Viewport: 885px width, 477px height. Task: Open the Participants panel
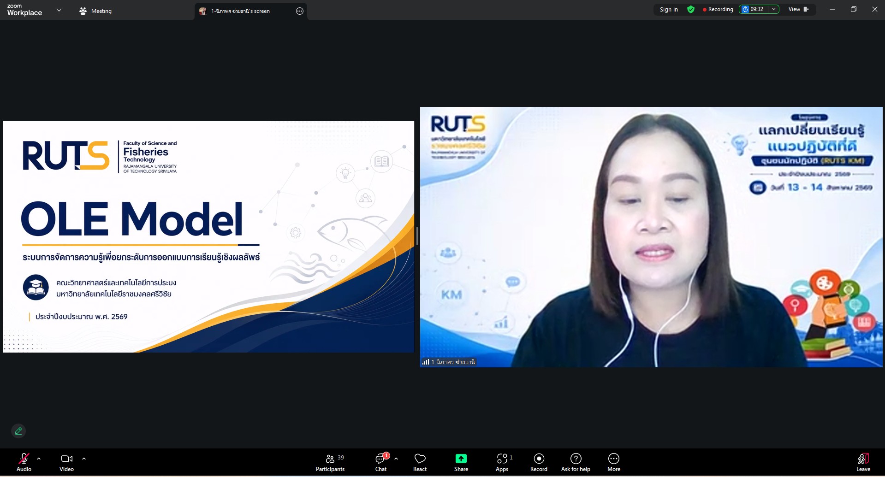[330, 462]
